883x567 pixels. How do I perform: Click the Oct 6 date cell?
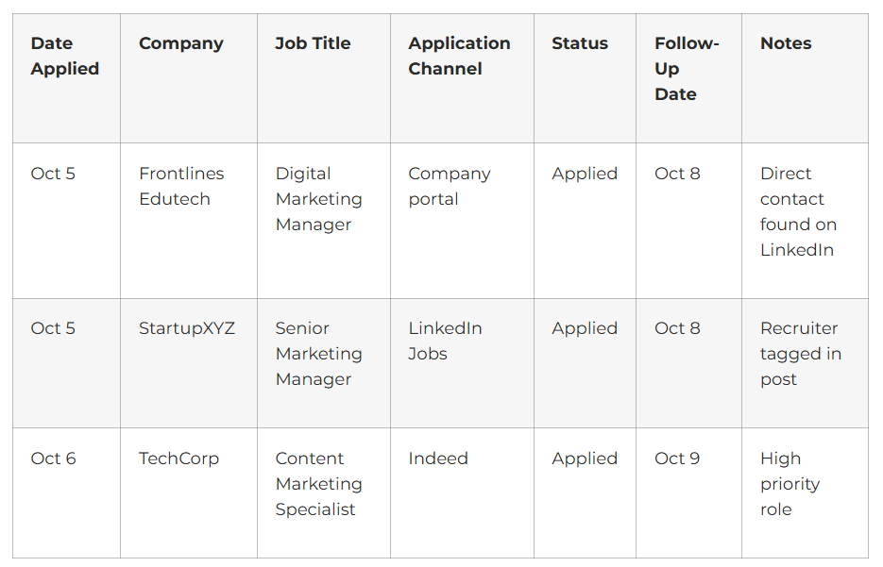tap(53, 459)
